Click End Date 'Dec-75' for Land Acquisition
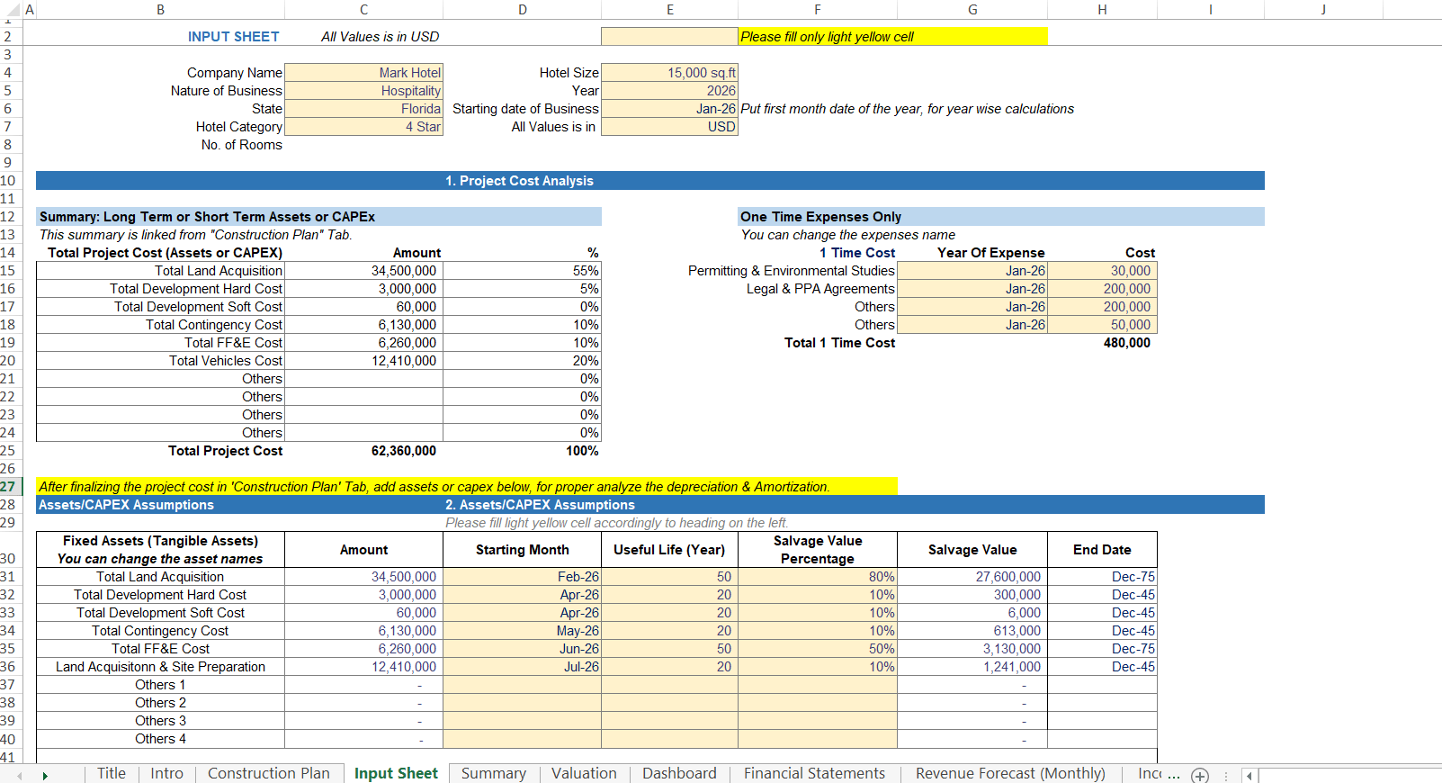 tap(1102, 577)
